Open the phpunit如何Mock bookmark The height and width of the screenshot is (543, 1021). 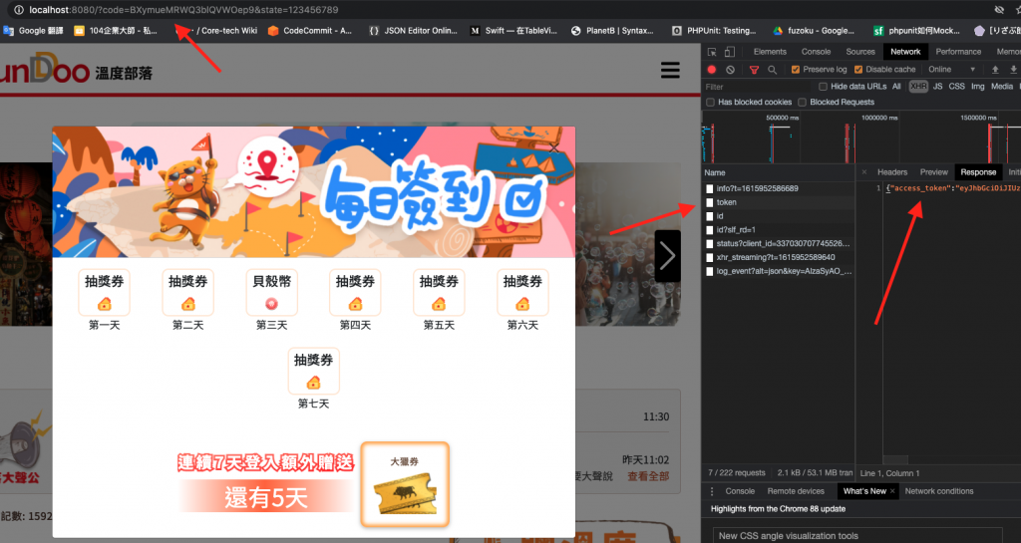point(917,31)
